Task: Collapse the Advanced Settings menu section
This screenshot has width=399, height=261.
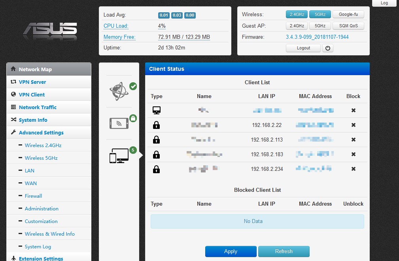Action: [x=41, y=132]
